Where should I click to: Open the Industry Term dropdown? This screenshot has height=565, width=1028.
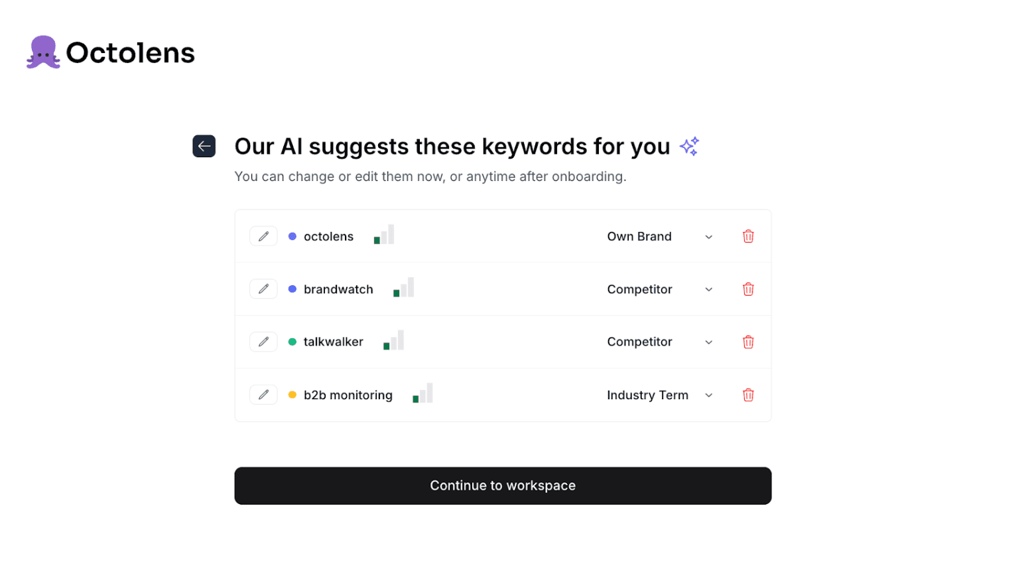pos(663,395)
